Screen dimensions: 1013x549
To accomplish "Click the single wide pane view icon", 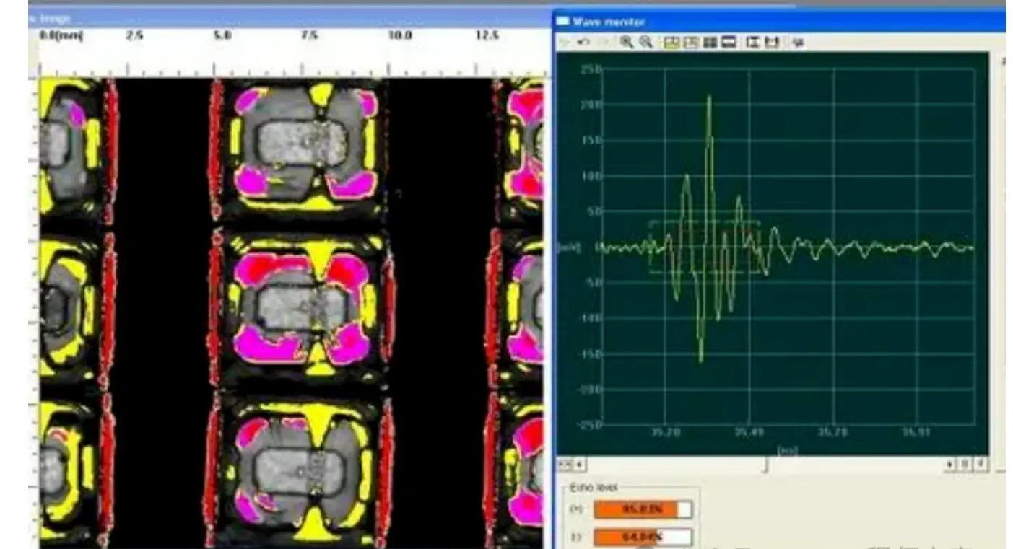I will [729, 43].
